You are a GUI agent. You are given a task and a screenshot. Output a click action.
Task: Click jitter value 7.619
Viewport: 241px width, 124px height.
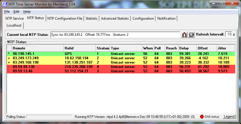(223, 54)
